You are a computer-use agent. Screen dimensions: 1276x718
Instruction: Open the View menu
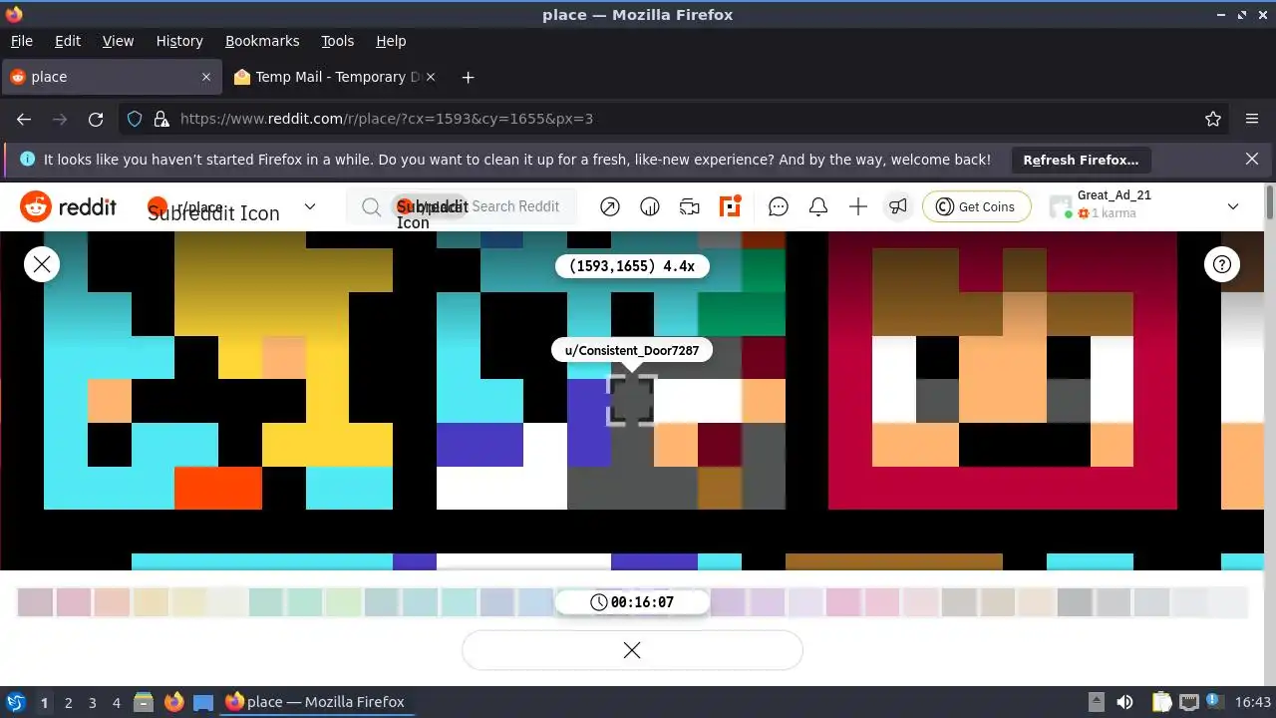pos(118,41)
